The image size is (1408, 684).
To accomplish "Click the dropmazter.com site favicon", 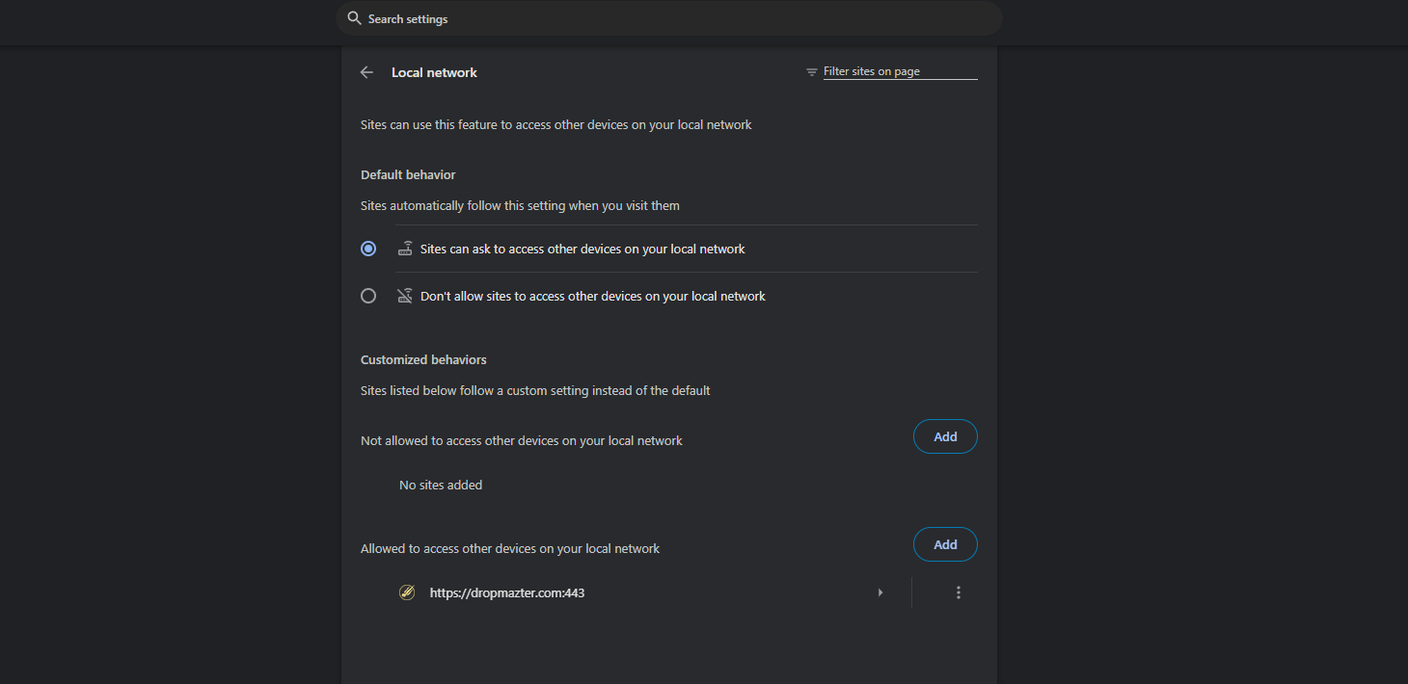I will (x=407, y=592).
